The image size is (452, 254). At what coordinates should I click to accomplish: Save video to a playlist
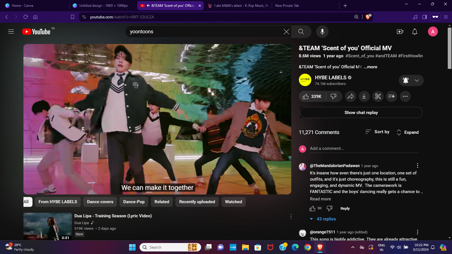392,97
